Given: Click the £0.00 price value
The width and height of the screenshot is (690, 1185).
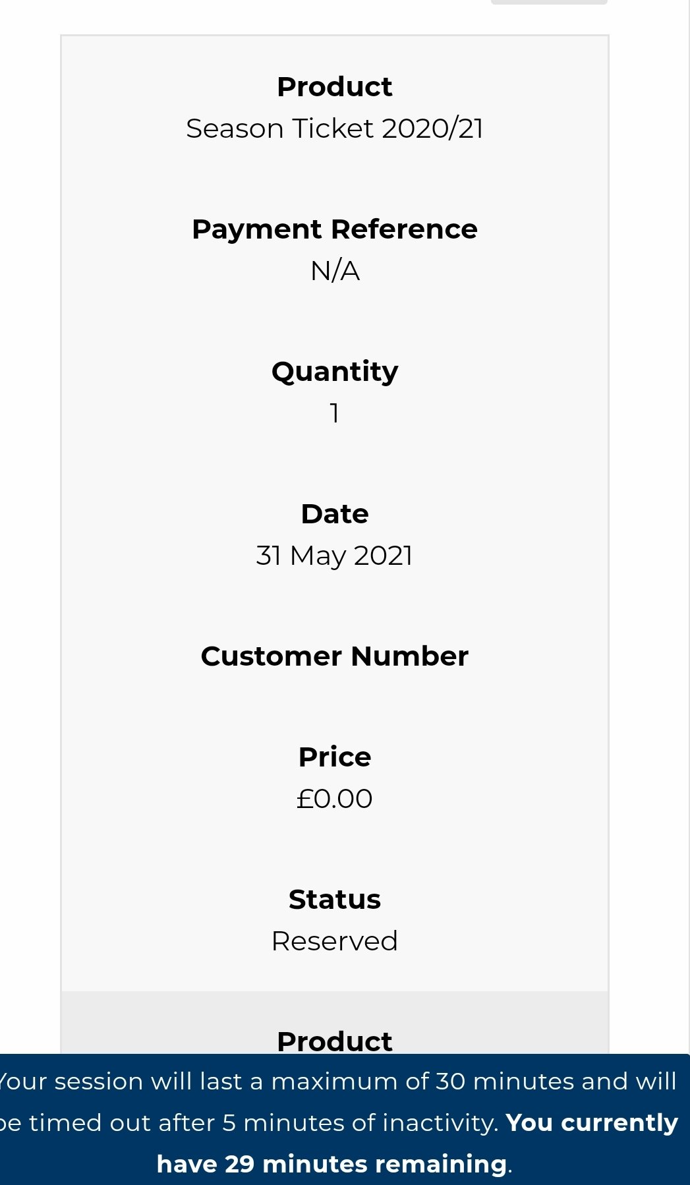Looking at the screenshot, I should 334,799.
